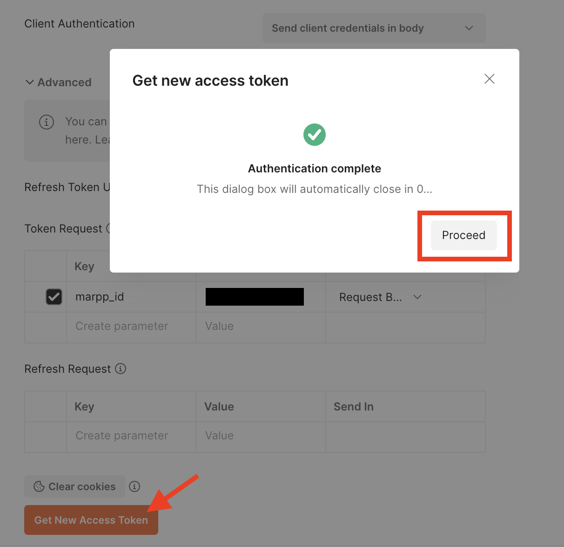The width and height of the screenshot is (564, 547).
Task: Click the info icon in the Advanced banner
Action: (x=47, y=122)
